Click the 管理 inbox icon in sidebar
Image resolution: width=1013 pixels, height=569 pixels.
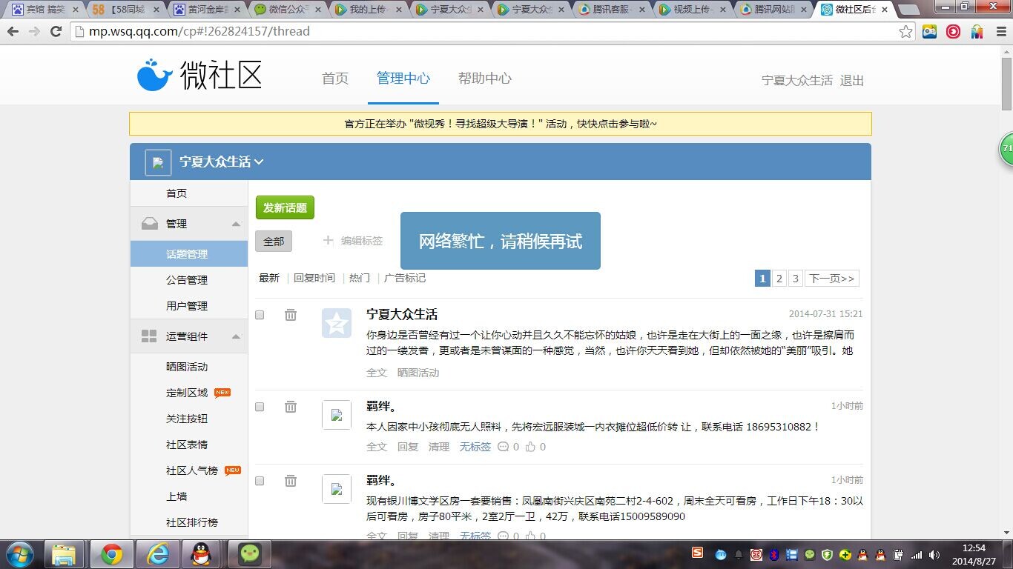[150, 224]
